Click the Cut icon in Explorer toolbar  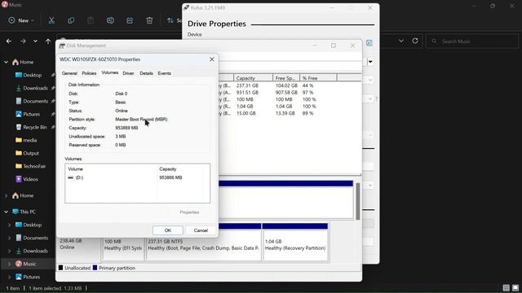[x=51, y=20]
